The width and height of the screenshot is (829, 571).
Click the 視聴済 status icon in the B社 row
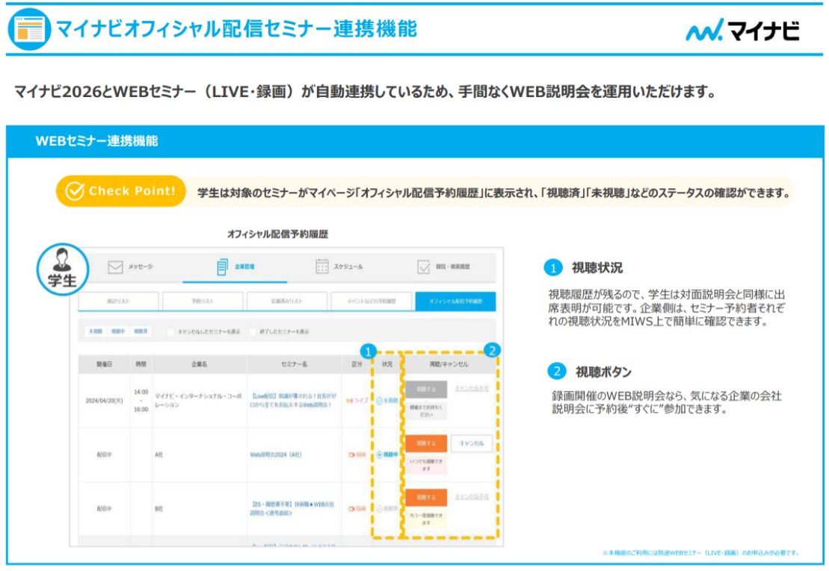pos(379,509)
